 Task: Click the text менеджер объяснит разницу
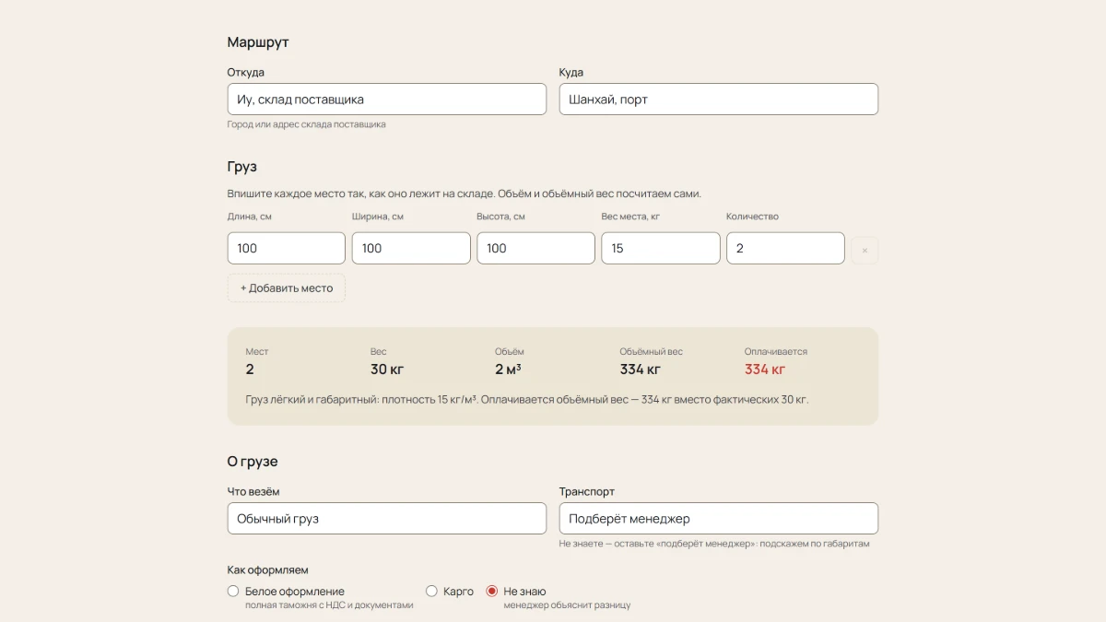click(x=567, y=605)
